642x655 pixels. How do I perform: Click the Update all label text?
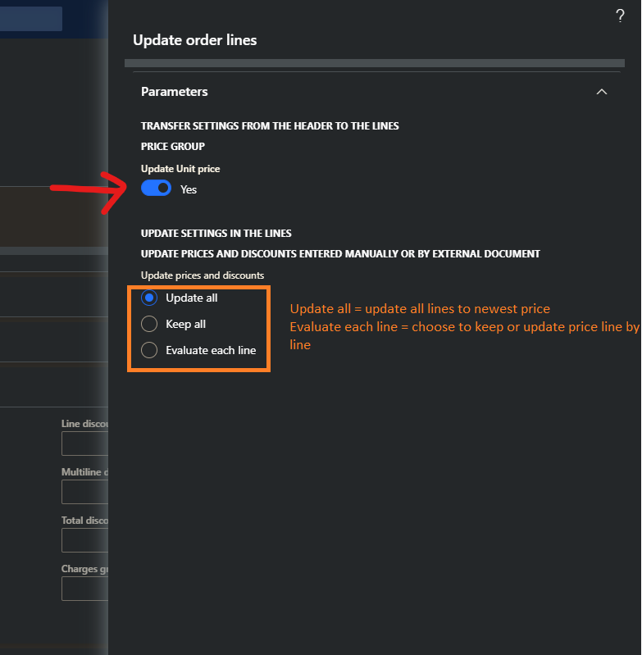[x=192, y=298]
